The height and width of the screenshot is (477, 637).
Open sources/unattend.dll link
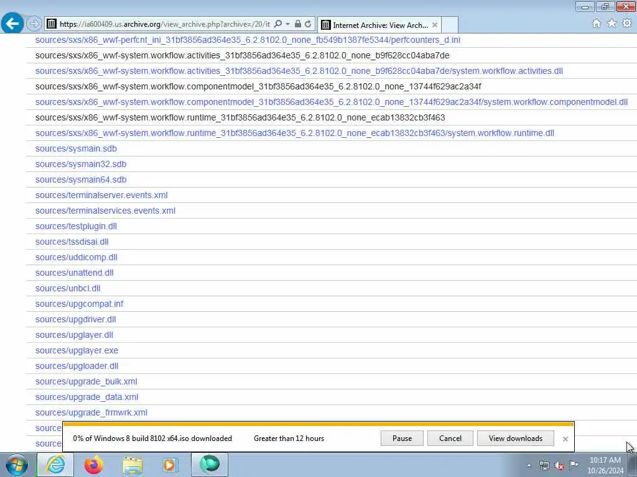[x=75, y=273]
